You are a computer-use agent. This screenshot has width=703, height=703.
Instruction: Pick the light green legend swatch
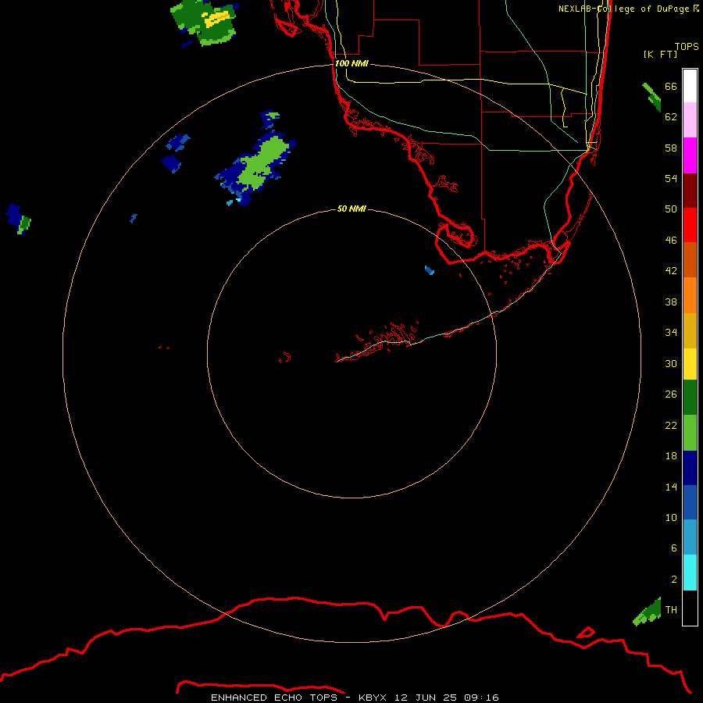coord(690,433)
